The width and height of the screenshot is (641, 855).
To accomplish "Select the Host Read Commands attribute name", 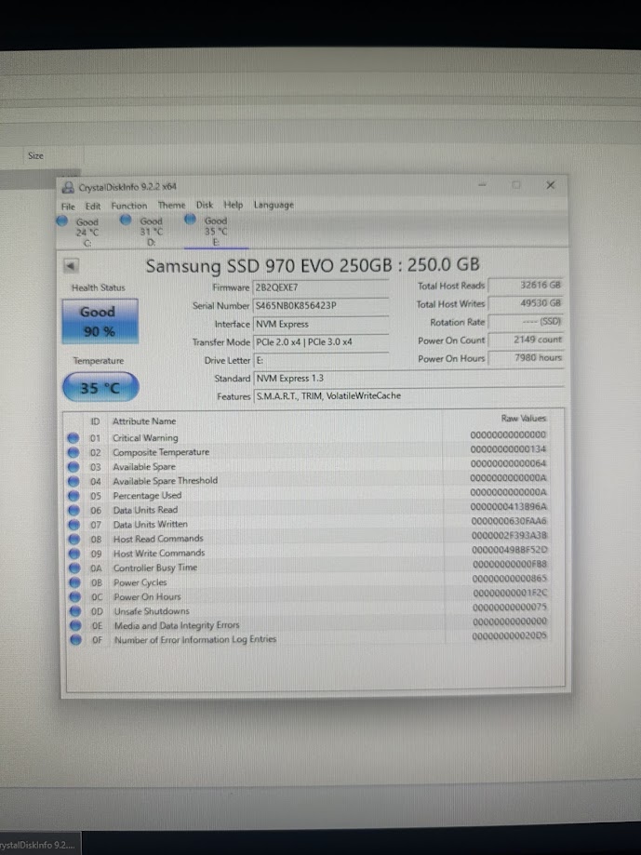I will tap(158, 539).
